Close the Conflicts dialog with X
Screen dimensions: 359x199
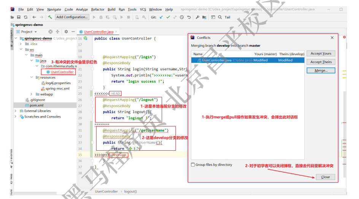click(332, 38)
